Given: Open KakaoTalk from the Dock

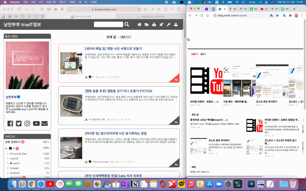Looking at the screenshot, I should point(181,184).
